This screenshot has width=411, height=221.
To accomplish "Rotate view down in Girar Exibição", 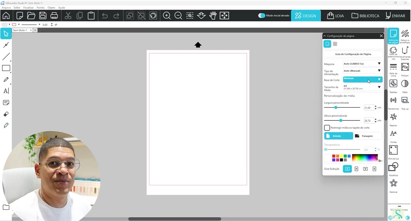I will point(365,169).
